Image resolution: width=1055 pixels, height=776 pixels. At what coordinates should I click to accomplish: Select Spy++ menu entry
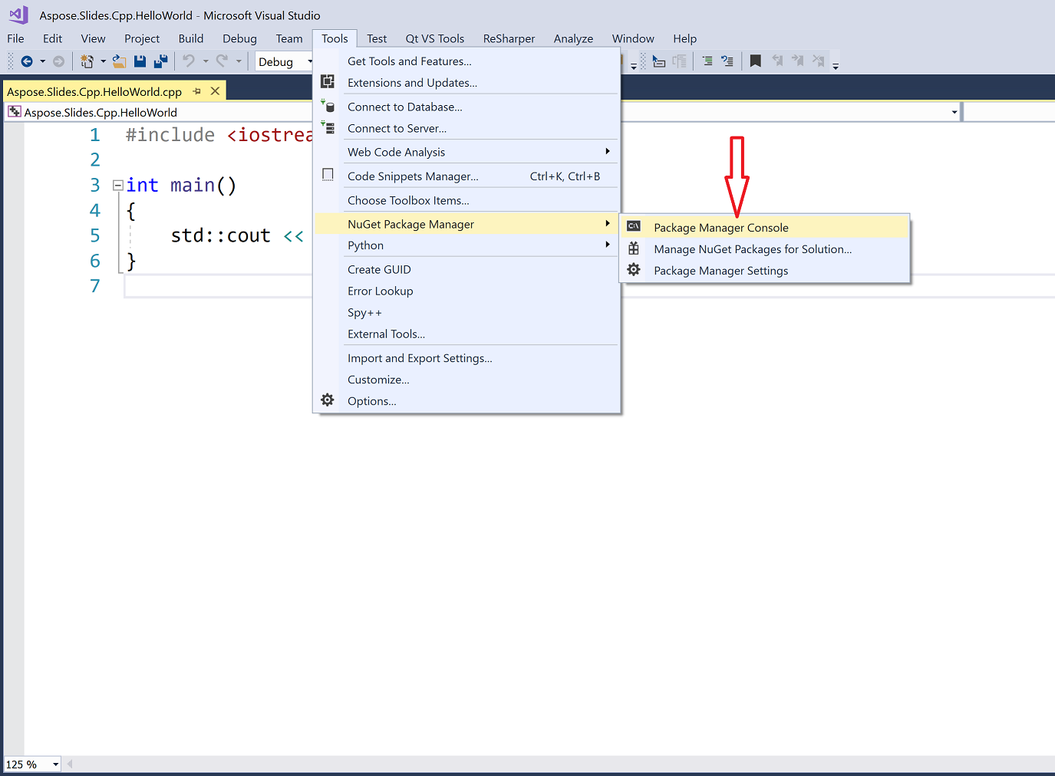pyautogui.click(x=467, y=312)
